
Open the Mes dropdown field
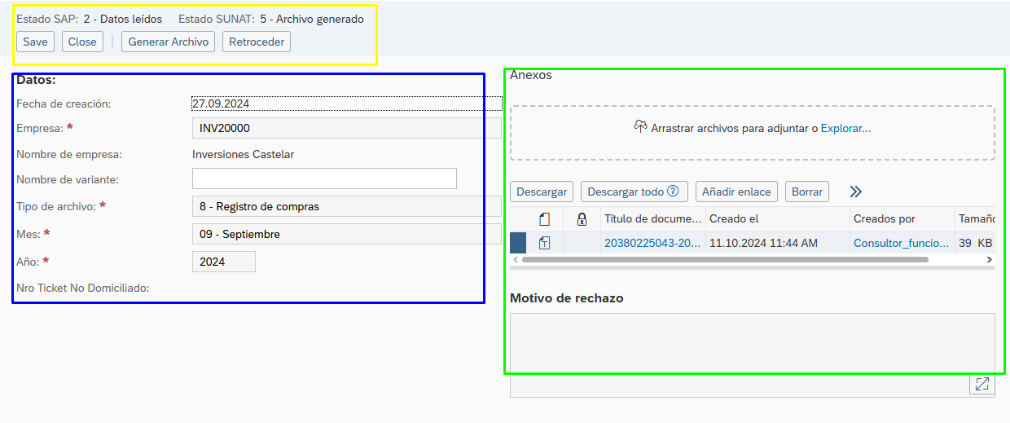[346, 234]
